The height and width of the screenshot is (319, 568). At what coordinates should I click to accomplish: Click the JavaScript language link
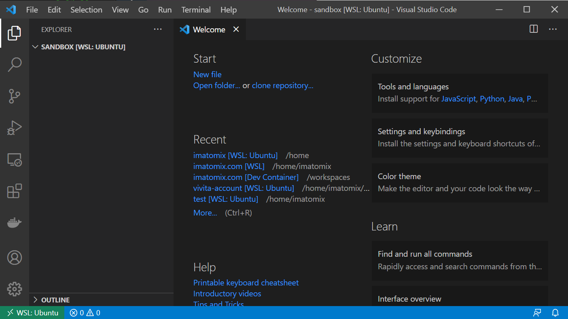tap(458, 99)
